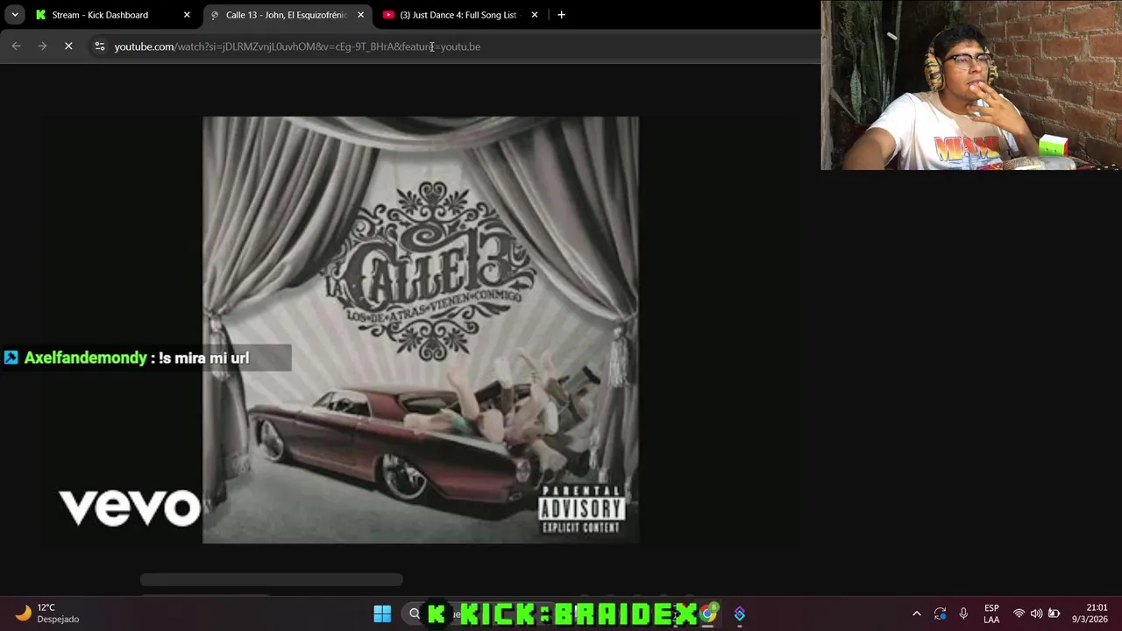Open Google Chrome from the taskbar
The image size is (1122, 631).
tap(707, 613)
